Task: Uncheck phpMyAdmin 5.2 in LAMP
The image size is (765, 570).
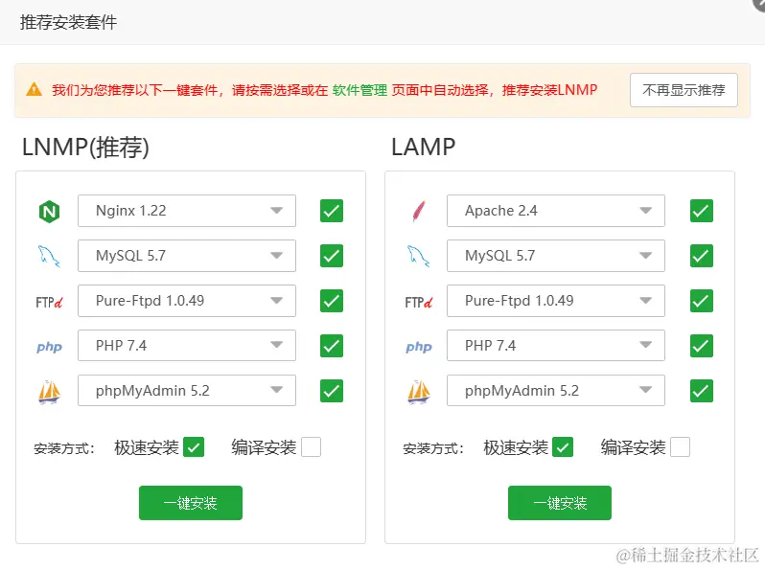Action: pos(702,391)
